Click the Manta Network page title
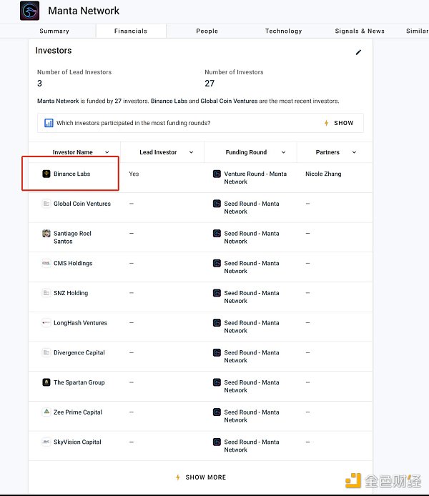This screenshot has height=496, width=429. point(84,11)
